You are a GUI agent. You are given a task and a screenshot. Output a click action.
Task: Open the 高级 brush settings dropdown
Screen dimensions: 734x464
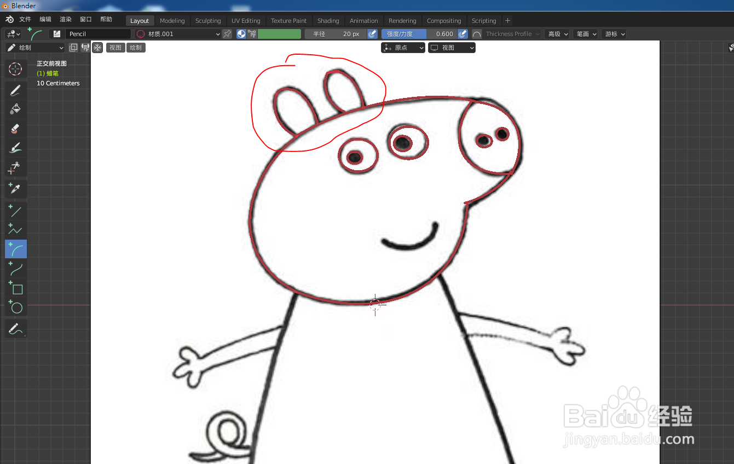click(x=557, y=33)
